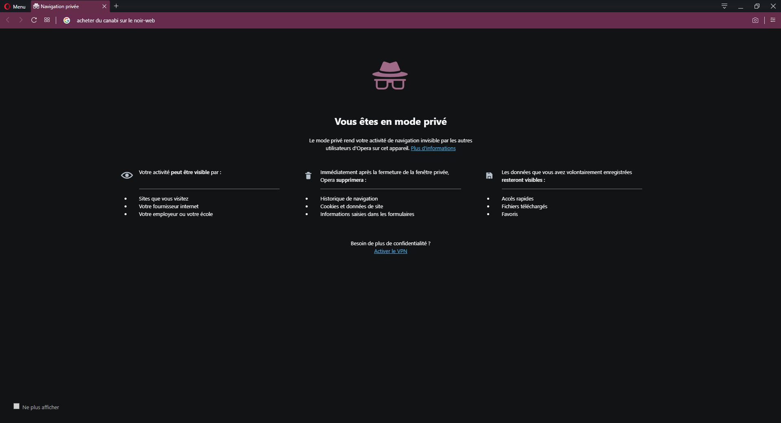The width and height of the screenshot is (781, 423).
Task: Click the heading Vous êtes en mode privé
Action: 391,122
